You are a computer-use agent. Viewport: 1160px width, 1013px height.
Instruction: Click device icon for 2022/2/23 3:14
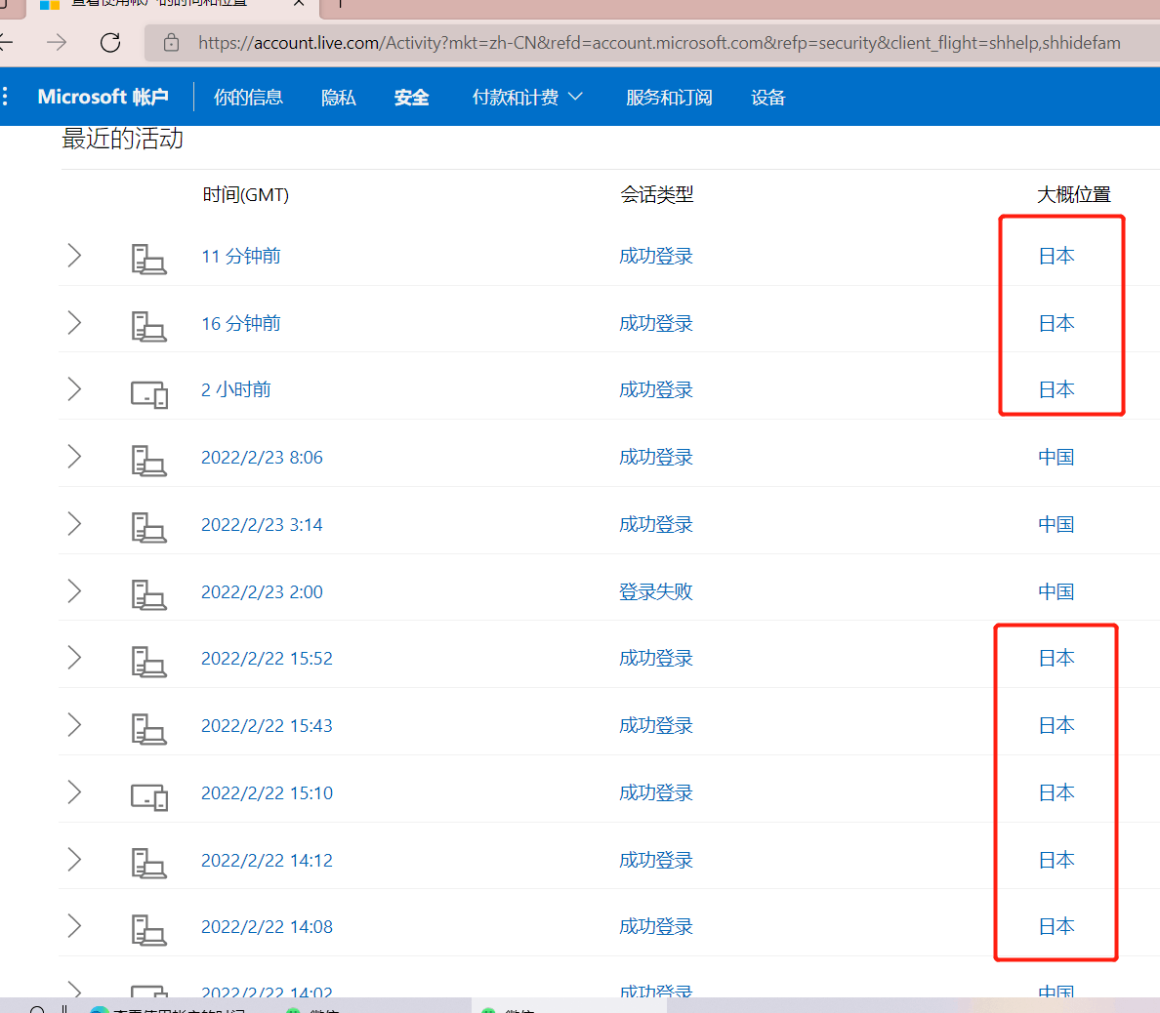point(148,528)
